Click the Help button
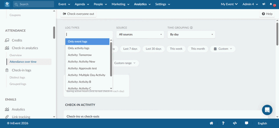279x128 pixels. pos(267,14)
